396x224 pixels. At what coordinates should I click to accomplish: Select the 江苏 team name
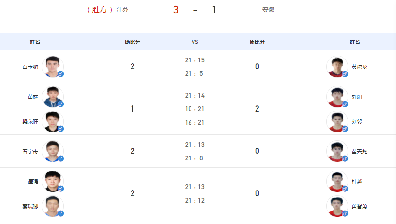[123, 10]
